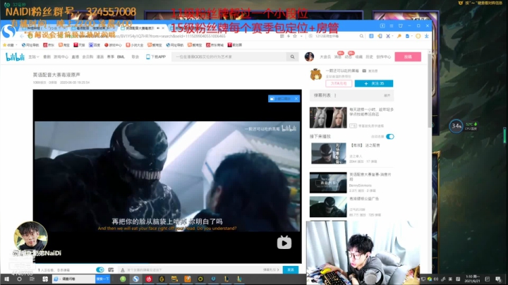The height and width of the screenshot is (285, 508).
Task: Open 创作中心 link
Action: coord(383,56)
